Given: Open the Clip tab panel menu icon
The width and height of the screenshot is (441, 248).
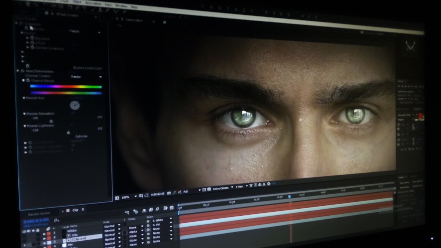Looking at the screenshot, I should click(x=83, y=209).
